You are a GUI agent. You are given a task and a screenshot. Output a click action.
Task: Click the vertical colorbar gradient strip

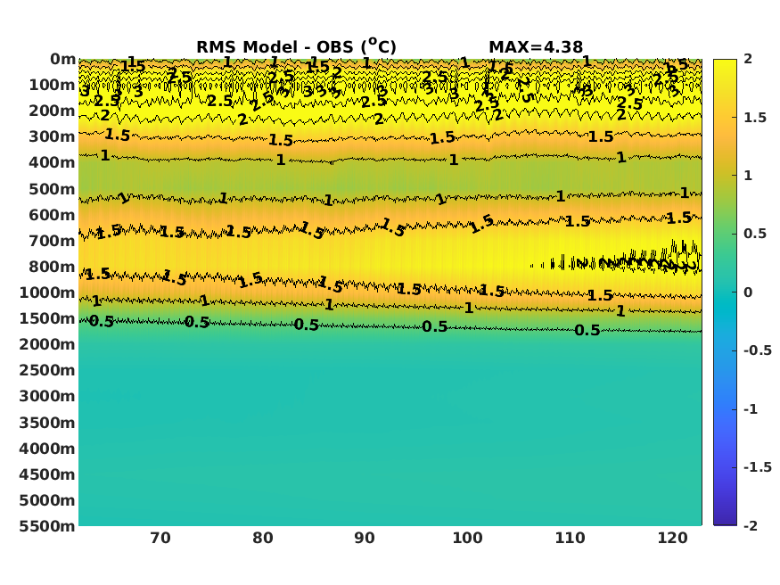pos(725,292)
